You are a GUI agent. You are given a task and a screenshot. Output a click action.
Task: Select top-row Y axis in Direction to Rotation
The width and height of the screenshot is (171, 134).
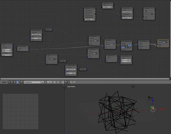(x=126, y=46)
